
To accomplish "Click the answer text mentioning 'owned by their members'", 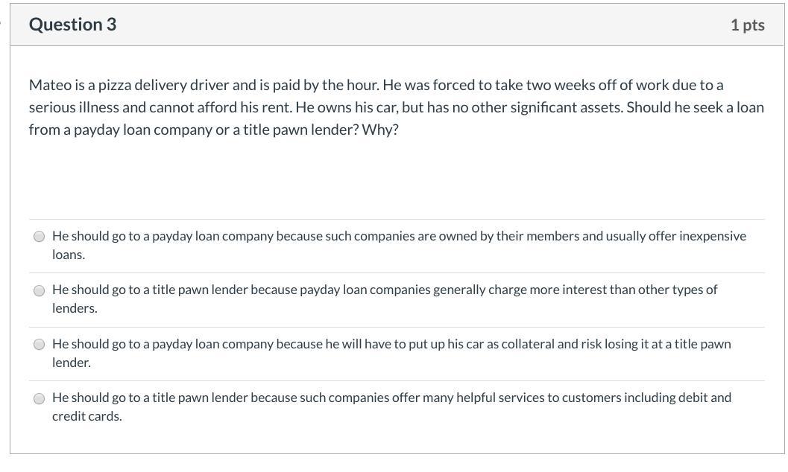I will (399, 236).
